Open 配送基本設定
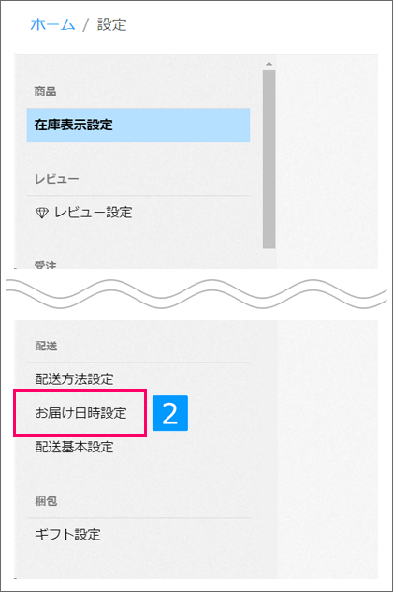This screenshot has height=592, width=393. [74, 447]
